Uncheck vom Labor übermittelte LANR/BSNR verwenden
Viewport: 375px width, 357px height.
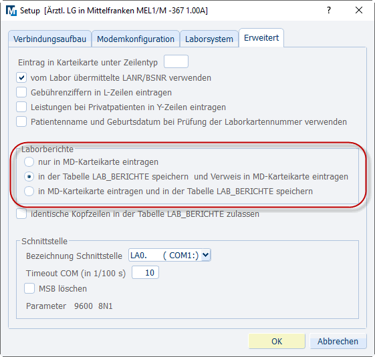click(21, 78)
